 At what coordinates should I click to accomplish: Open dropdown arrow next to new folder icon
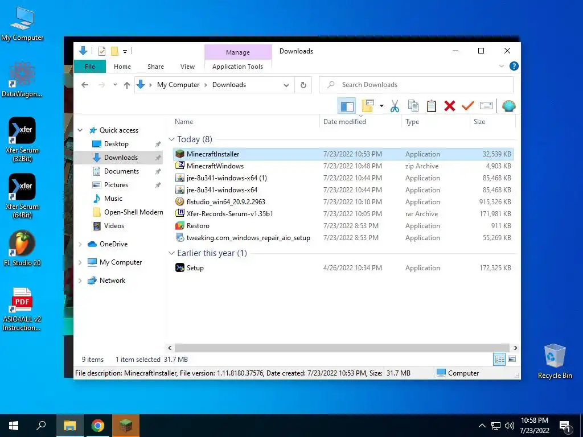click(x=381, y=106)
